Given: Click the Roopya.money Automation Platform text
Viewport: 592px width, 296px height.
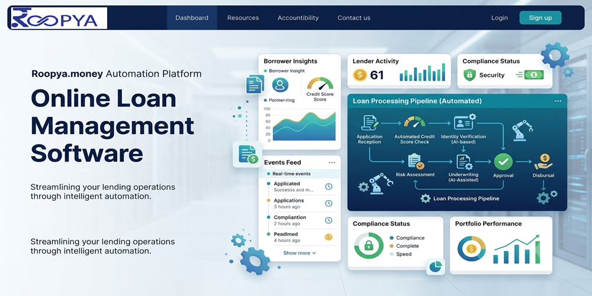Looking at the screenshot, I should coord(117,73).
